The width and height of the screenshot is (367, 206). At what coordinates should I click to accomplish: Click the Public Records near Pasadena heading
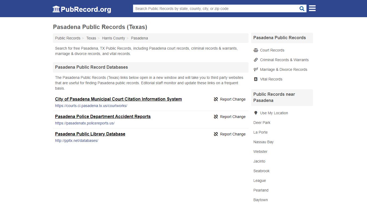click(274, 97)
